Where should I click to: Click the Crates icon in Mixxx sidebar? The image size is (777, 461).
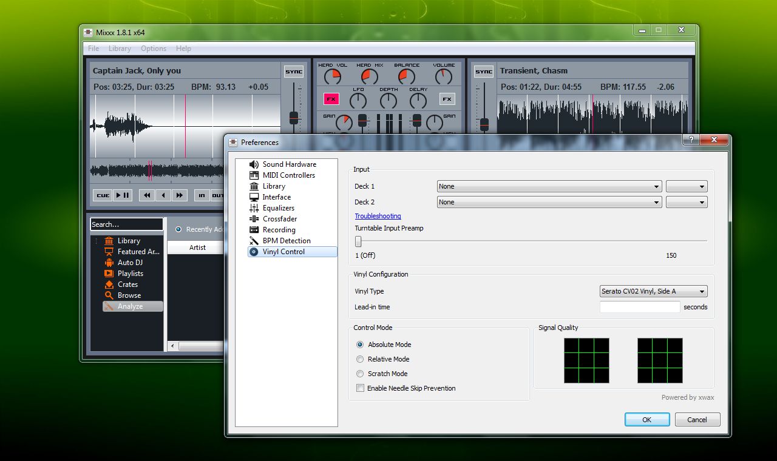point(109,284)
